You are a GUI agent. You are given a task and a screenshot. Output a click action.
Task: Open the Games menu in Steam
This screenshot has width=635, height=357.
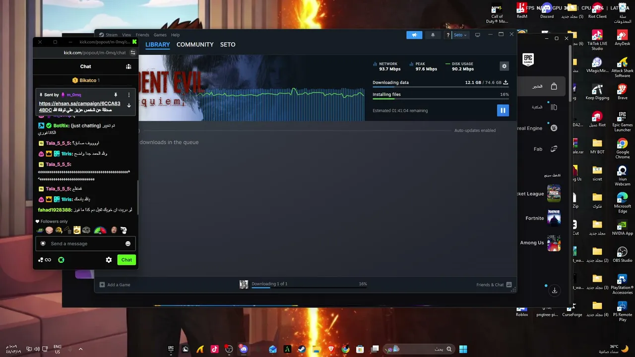click(x=160, y=35)
